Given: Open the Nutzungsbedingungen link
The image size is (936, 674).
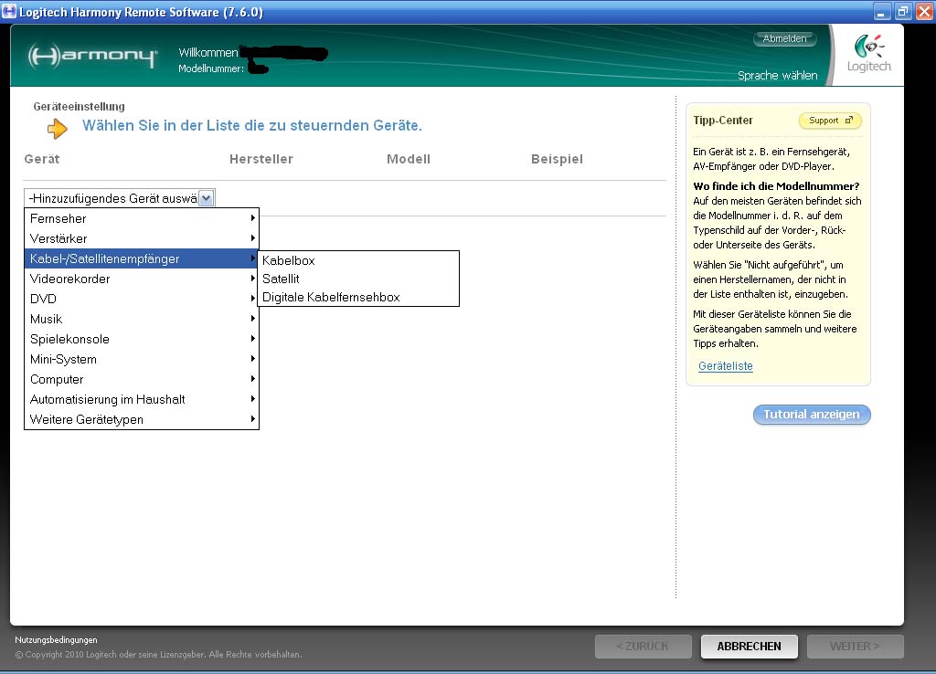Looking at the screenshot, I should [x=56, y=640].
